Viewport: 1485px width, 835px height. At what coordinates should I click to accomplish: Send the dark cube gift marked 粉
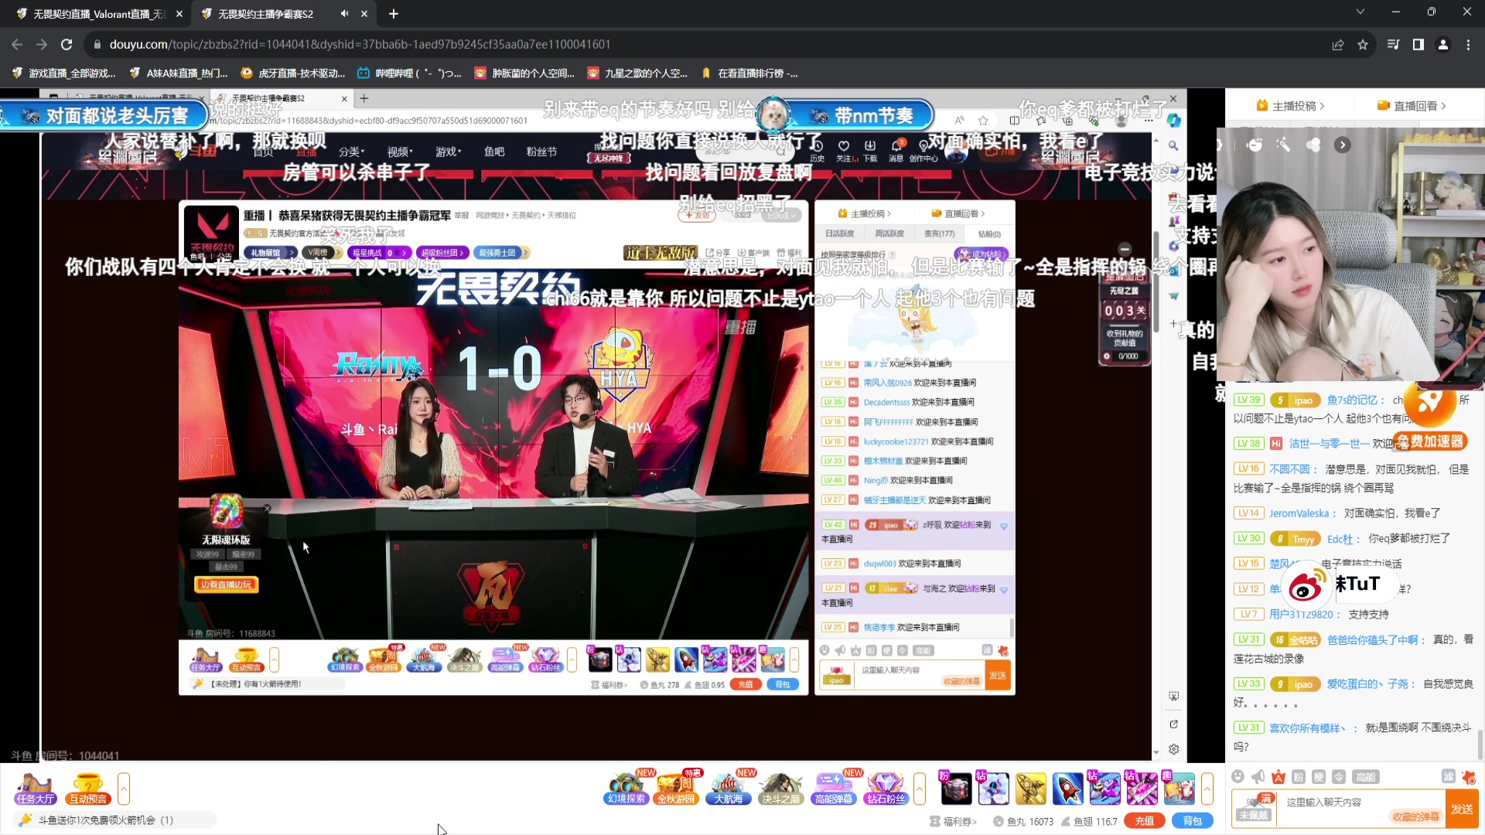pos(956,789)
